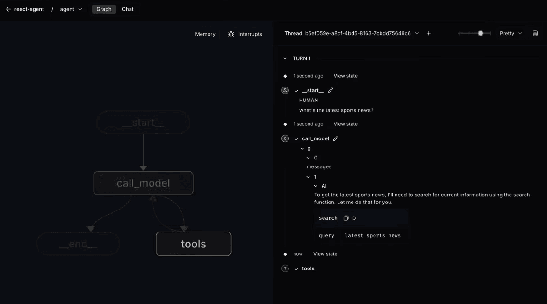Go back using the left arrow
The width and height of the screenshot is (547, 304).
tap(8, 9)
